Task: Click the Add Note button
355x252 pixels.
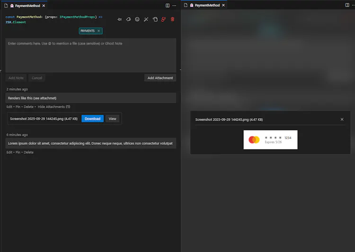Action: [16, 78]
